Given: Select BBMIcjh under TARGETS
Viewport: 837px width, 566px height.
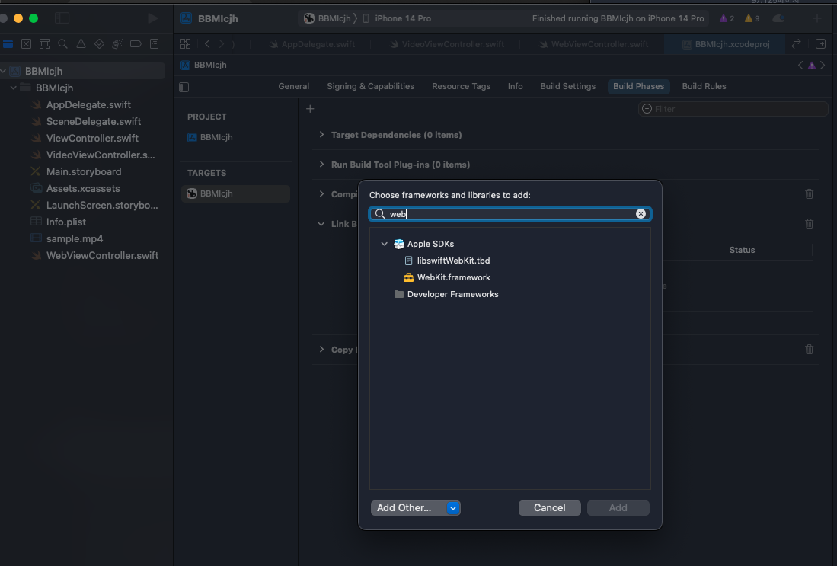Looking at the screenshot, I should click(x=235, y=193).
